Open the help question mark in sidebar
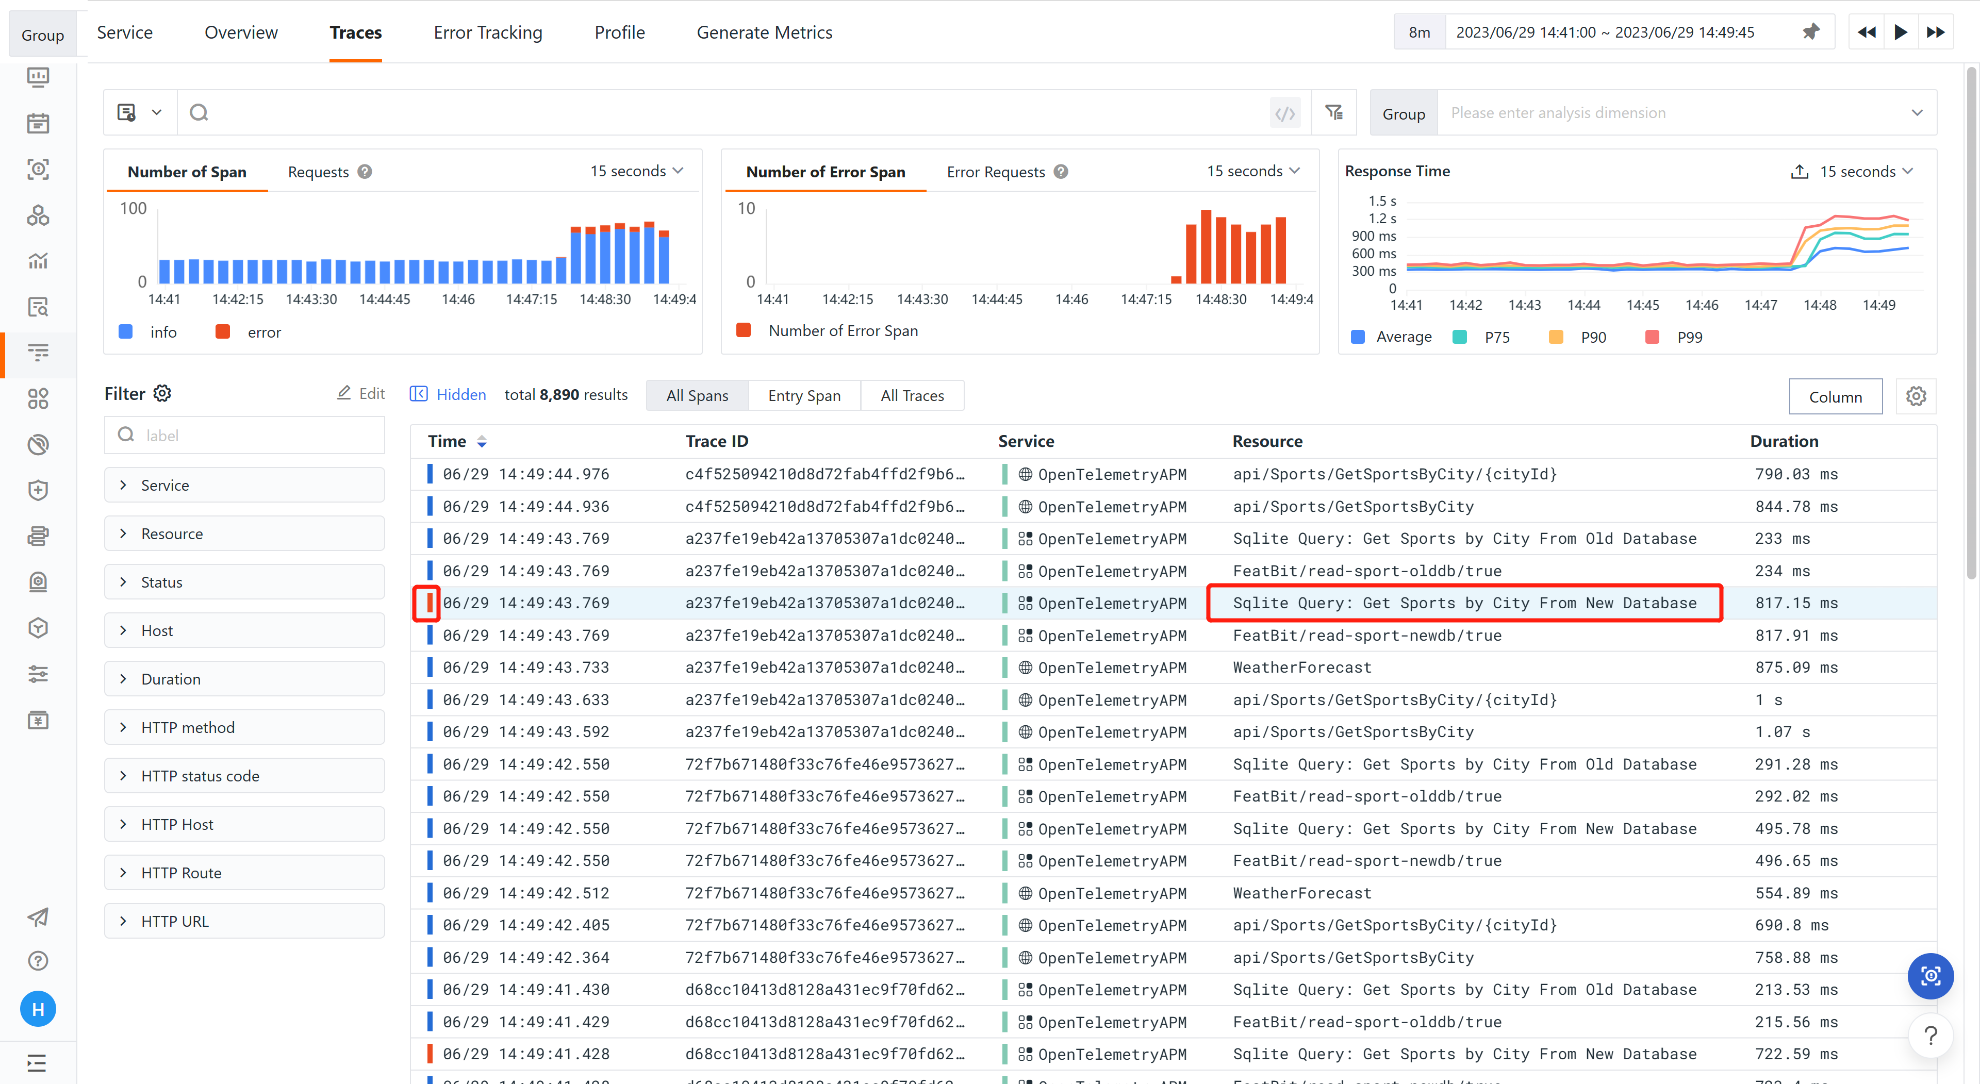Image resolution: width=1980 pixels, height=1084 pixels. click(x=38, y=961)
